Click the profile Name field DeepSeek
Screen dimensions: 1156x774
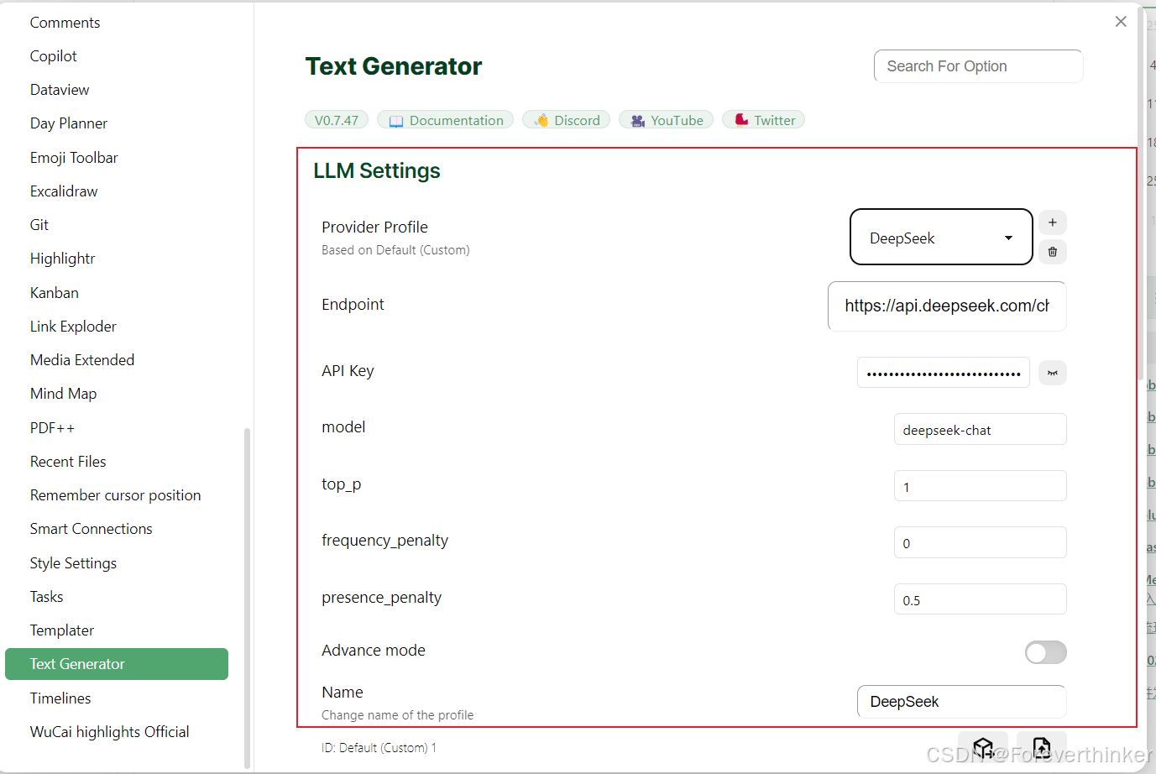(961, 702)
